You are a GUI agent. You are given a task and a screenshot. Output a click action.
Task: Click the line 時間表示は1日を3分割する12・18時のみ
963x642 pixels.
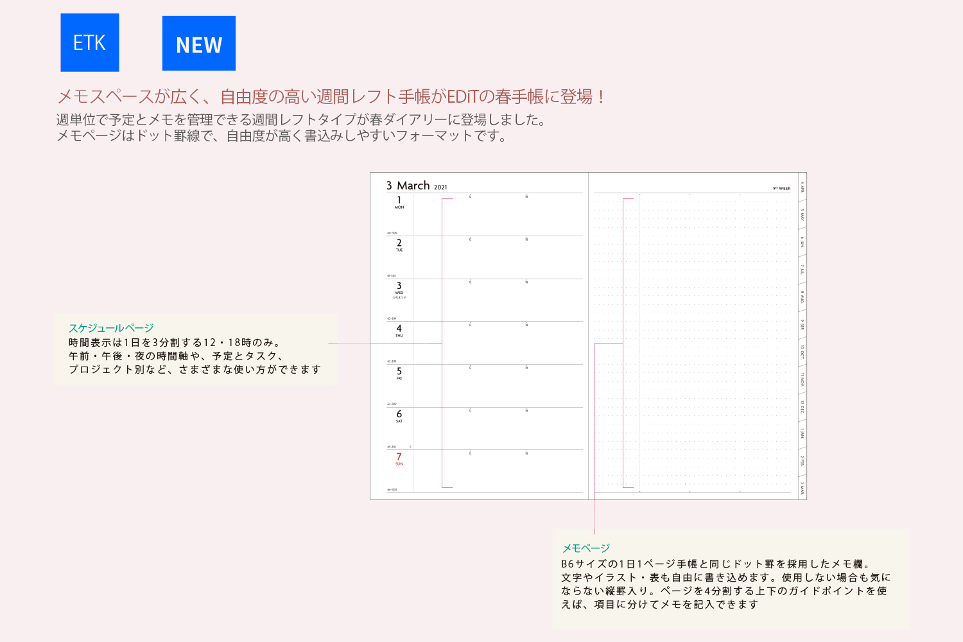click(x=174, y=342)
